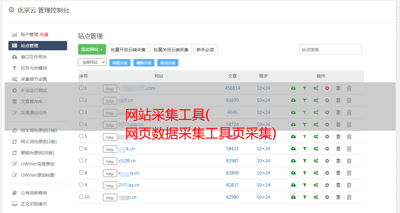The image size is (400, 213).
Task: Go to UWriter深度原创 in sidebar
Action: (x=38, y=164)
